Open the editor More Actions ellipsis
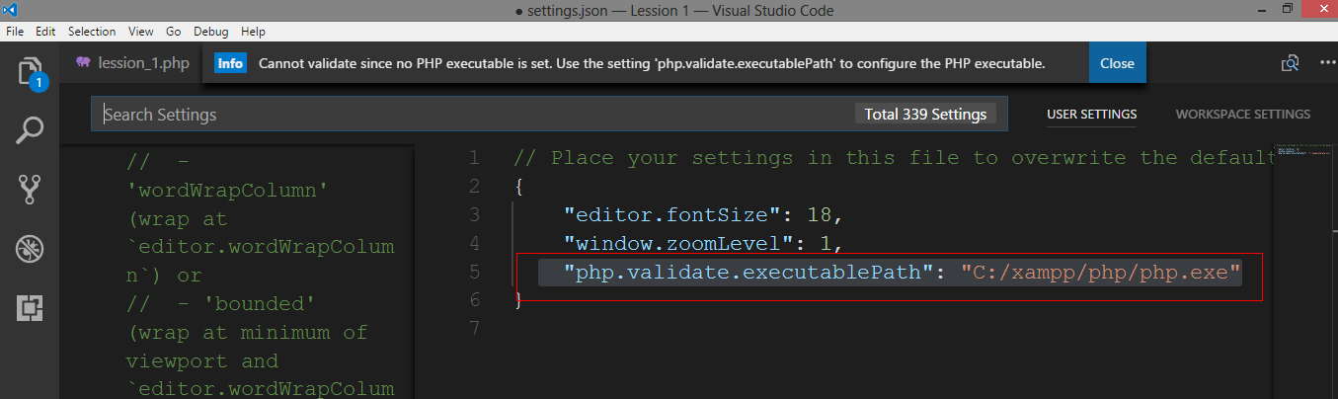 point(1327,63)
